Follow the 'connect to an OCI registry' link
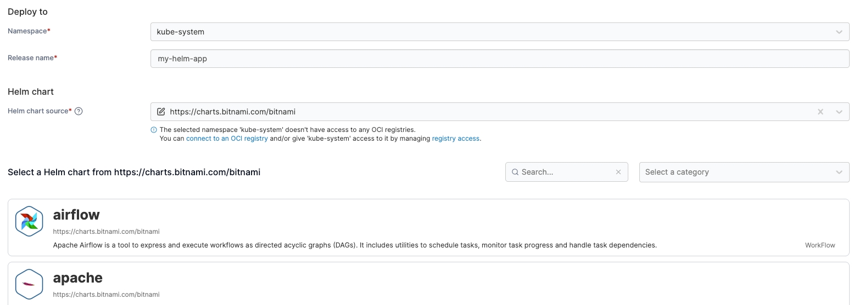 (227, 139)
